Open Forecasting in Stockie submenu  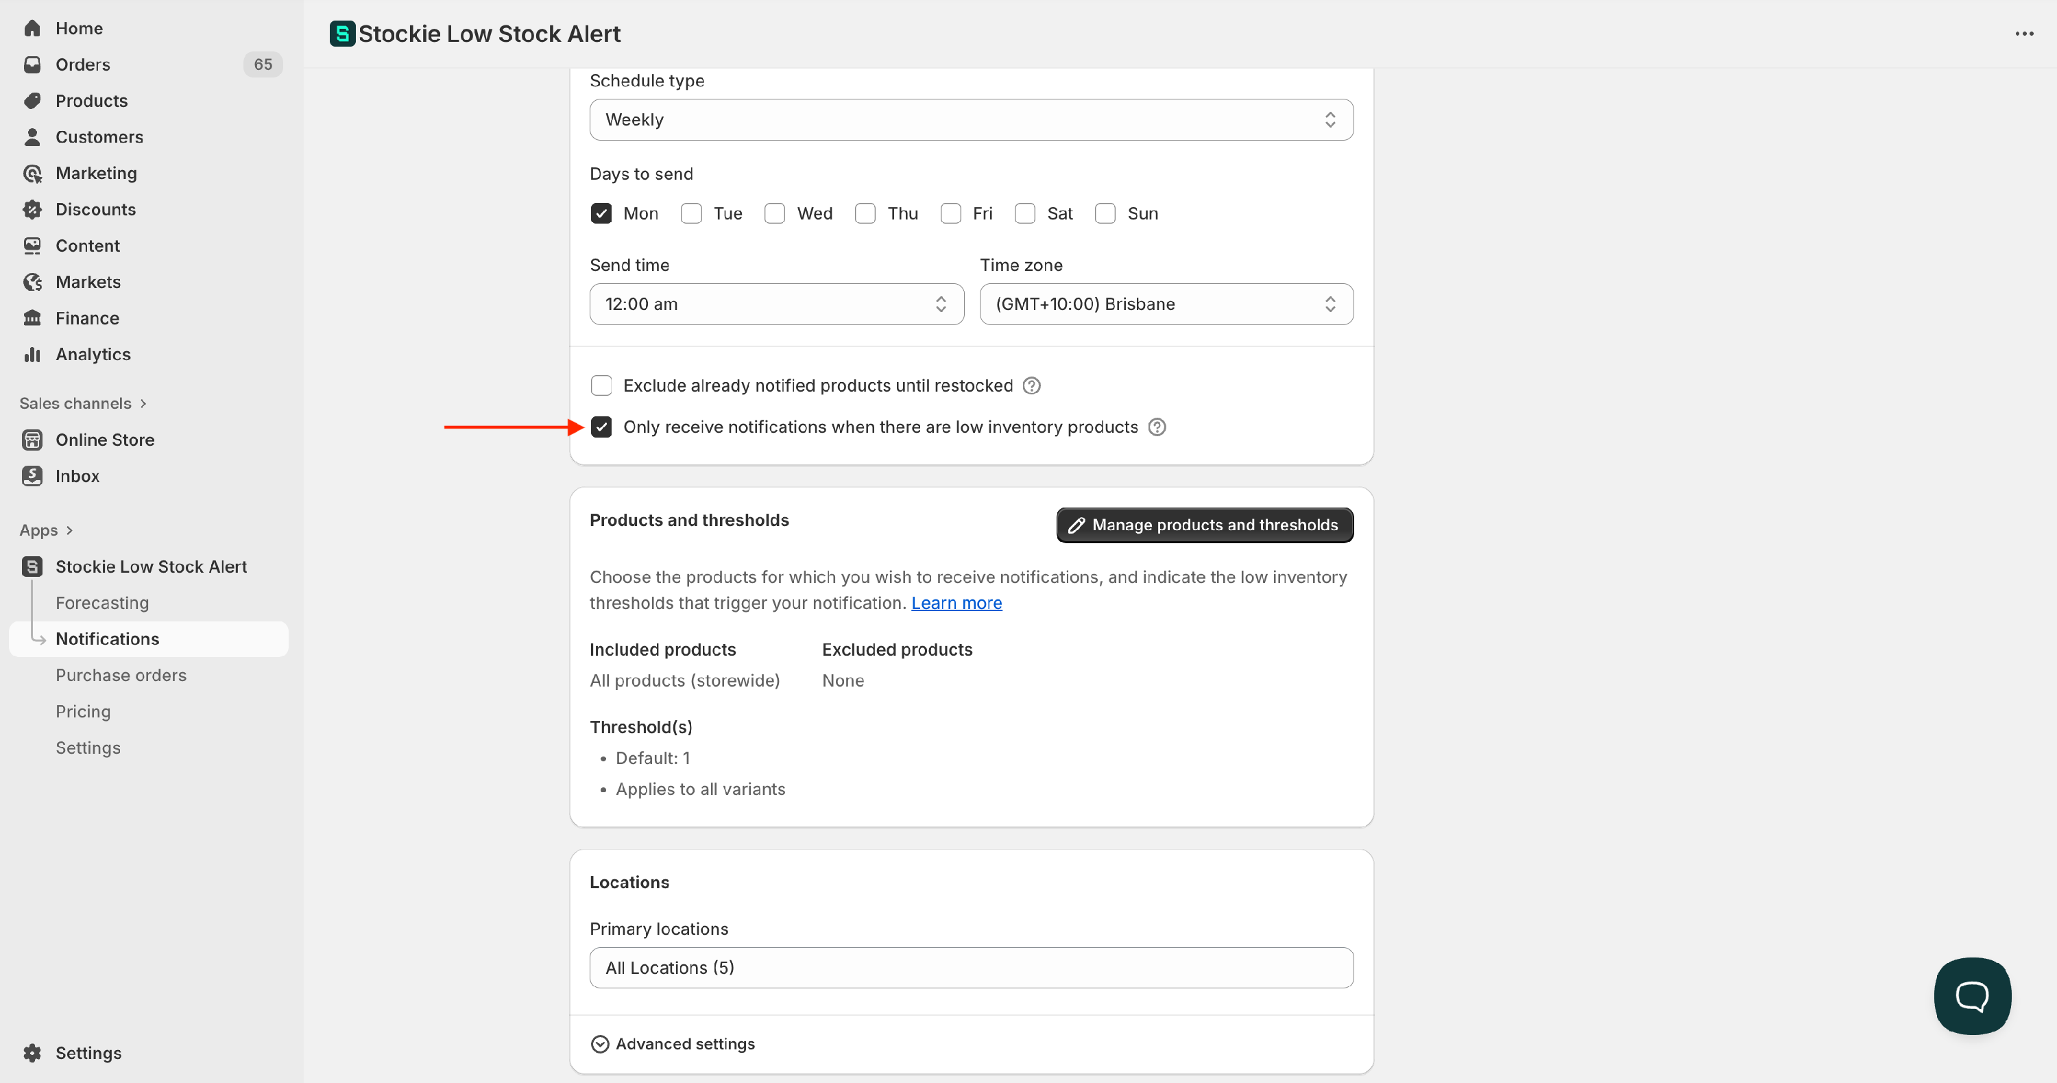coord(102,603)
